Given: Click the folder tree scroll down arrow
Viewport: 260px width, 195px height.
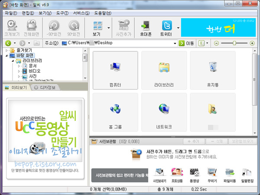Looking at the screenshot, I should pos(85,78).
